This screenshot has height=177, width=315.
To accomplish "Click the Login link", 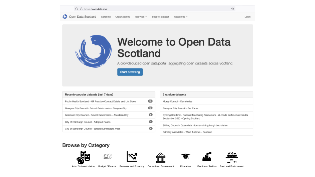I will pyautogui.click(x=247, y=17).
